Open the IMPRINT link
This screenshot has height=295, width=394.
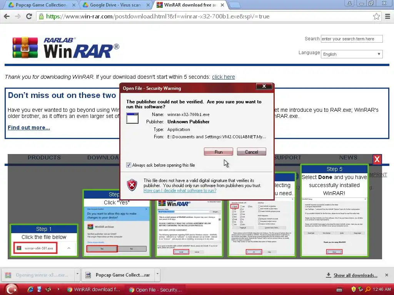[378, 175]
